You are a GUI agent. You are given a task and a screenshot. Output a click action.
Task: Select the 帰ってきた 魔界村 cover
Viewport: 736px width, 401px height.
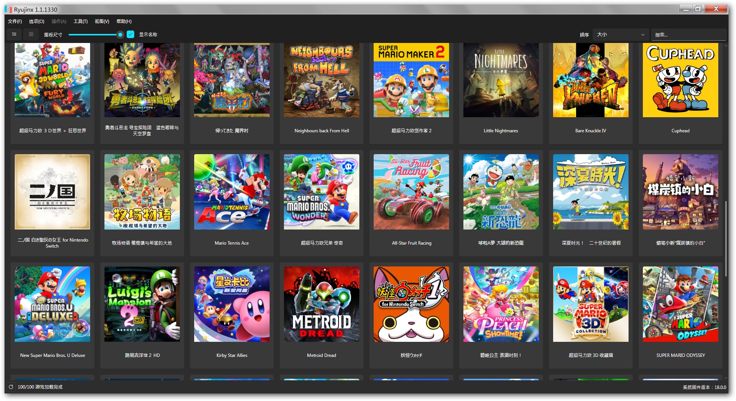(232, 80)
